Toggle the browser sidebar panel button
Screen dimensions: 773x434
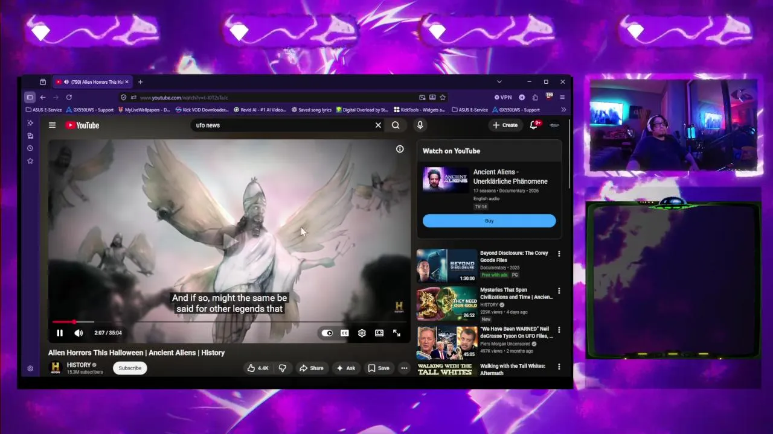coord(30,97)
